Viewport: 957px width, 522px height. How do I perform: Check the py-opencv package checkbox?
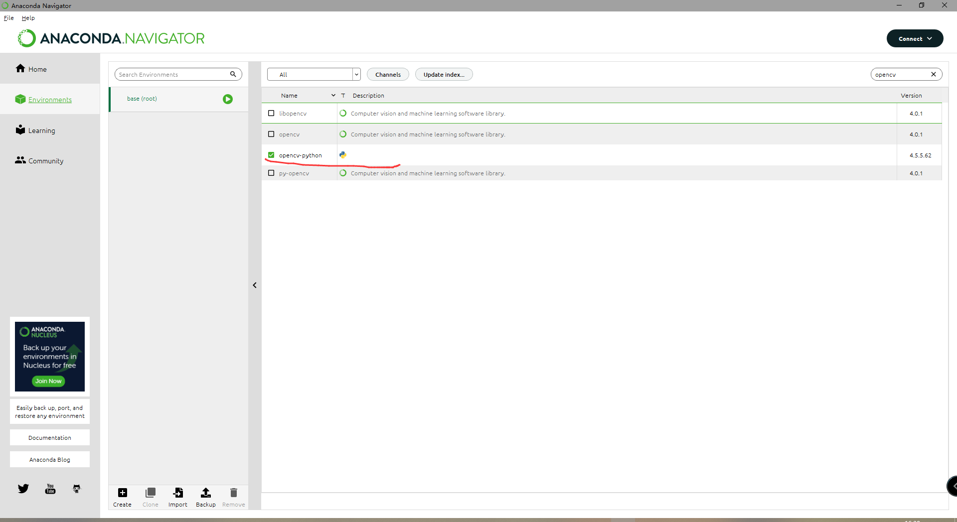(x=271, y=173)
